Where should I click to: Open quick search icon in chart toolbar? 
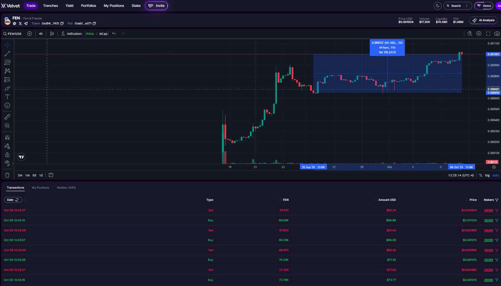470,34
